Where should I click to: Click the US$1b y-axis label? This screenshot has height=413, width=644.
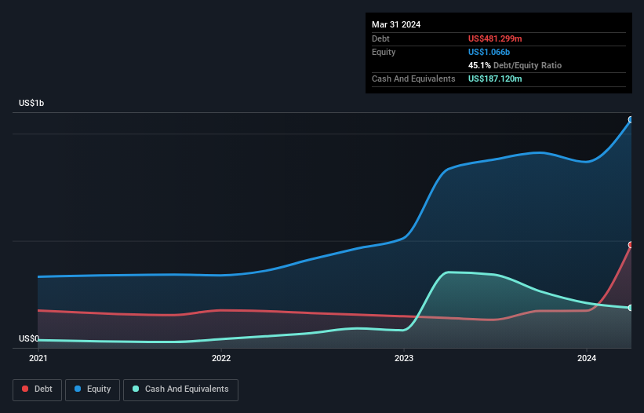(x=31, y=103)
